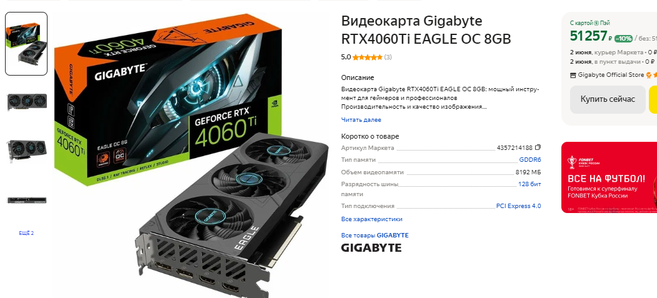Click the Все на футбол Fonbet banner
The image size is (657, 298).
tap(609, 177)
